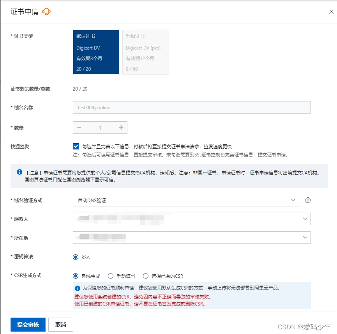
Task: Click the blue info icon in notice
Action: [19, 172]
